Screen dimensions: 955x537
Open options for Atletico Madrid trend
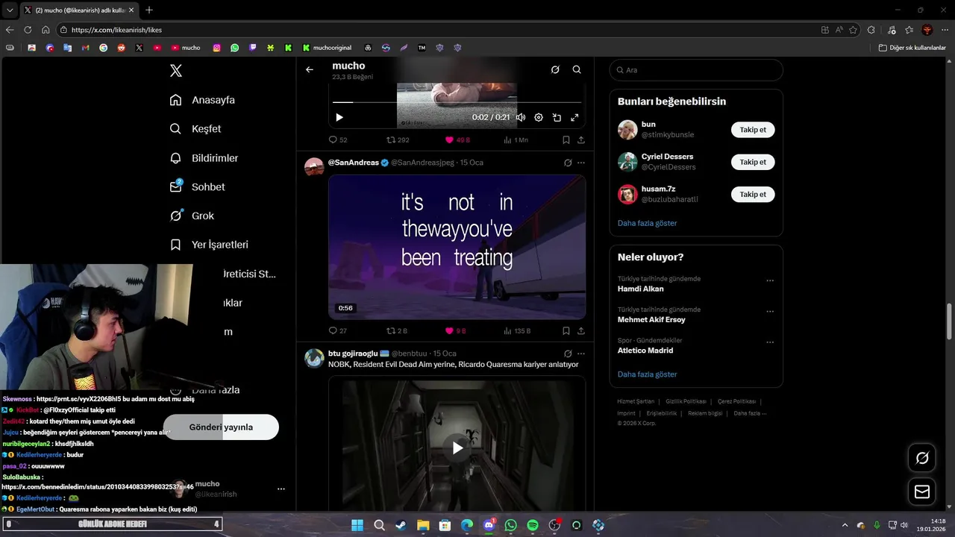(x=770, y=342)
